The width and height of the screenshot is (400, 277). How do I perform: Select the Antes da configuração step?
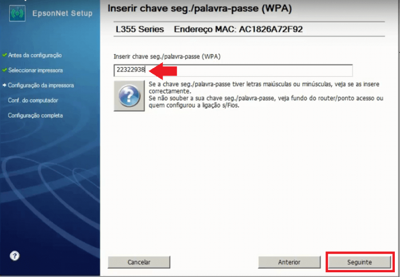35,55
